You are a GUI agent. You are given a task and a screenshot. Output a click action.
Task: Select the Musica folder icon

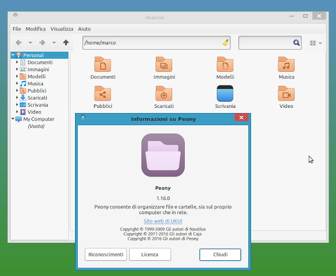pos(286,64)
